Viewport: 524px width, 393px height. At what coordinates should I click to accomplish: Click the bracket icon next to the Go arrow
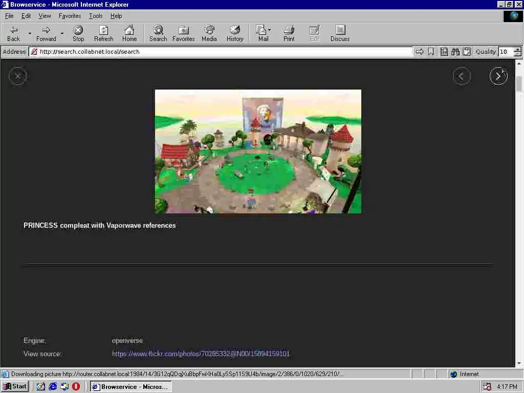(431, 52)
